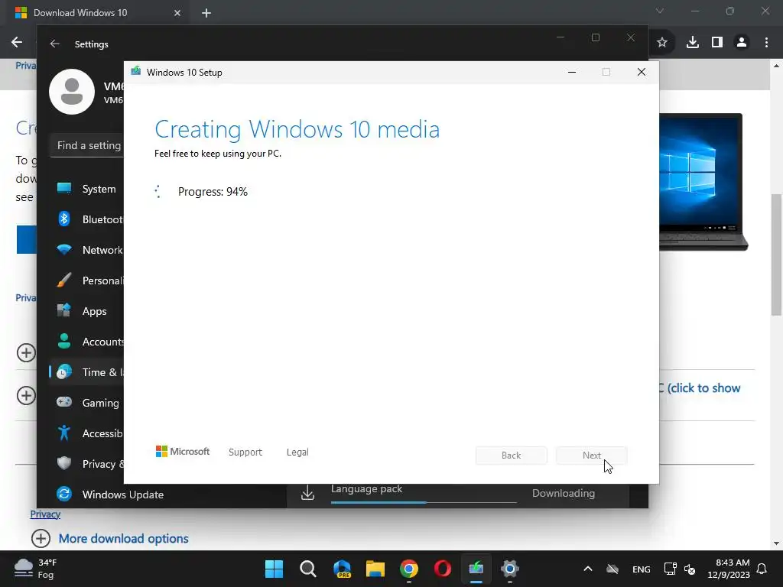Click the muted volume icon in tray
This screenshot has width=783, height=587.
pyautogui.click(x=690, y=569)
